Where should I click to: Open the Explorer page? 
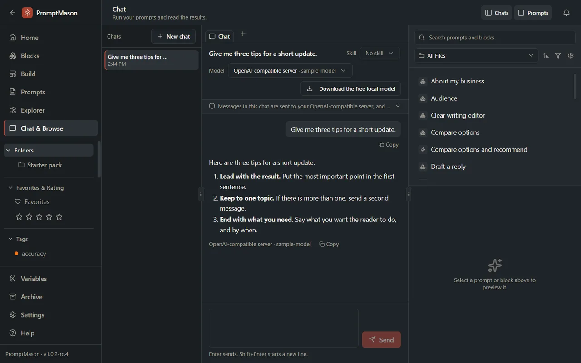[50, 110]
